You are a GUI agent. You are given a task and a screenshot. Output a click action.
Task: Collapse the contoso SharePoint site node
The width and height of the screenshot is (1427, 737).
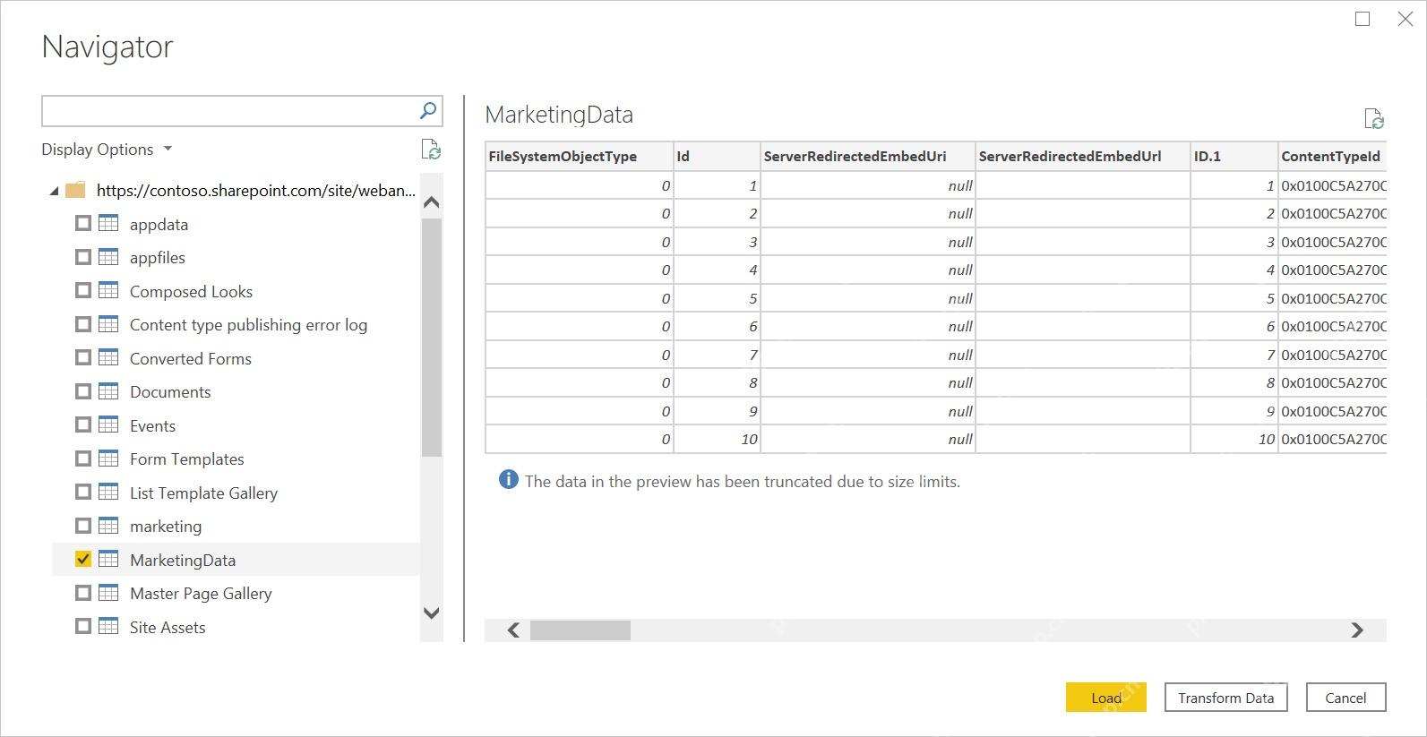click(x=54, y=191)
